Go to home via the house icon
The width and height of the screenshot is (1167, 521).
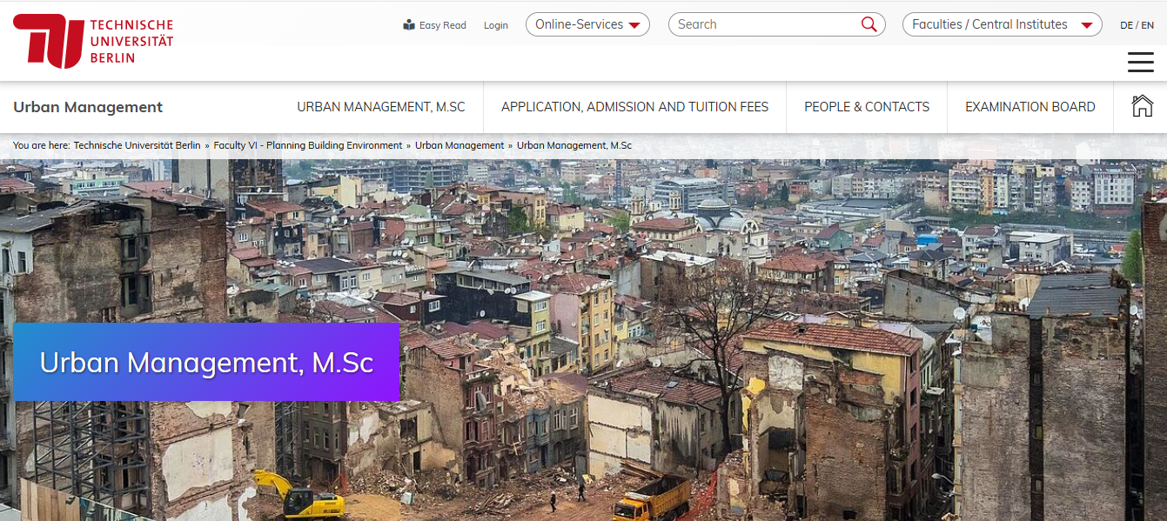point(1142,106)
